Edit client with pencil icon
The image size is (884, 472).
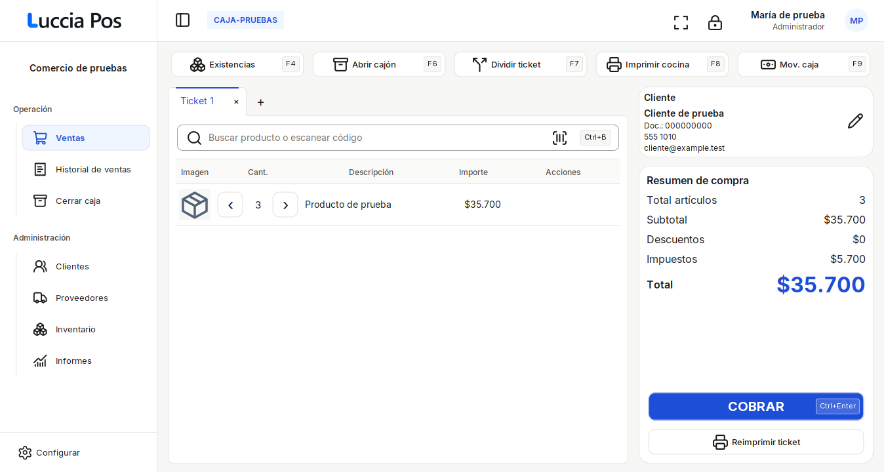click(855, 121)
